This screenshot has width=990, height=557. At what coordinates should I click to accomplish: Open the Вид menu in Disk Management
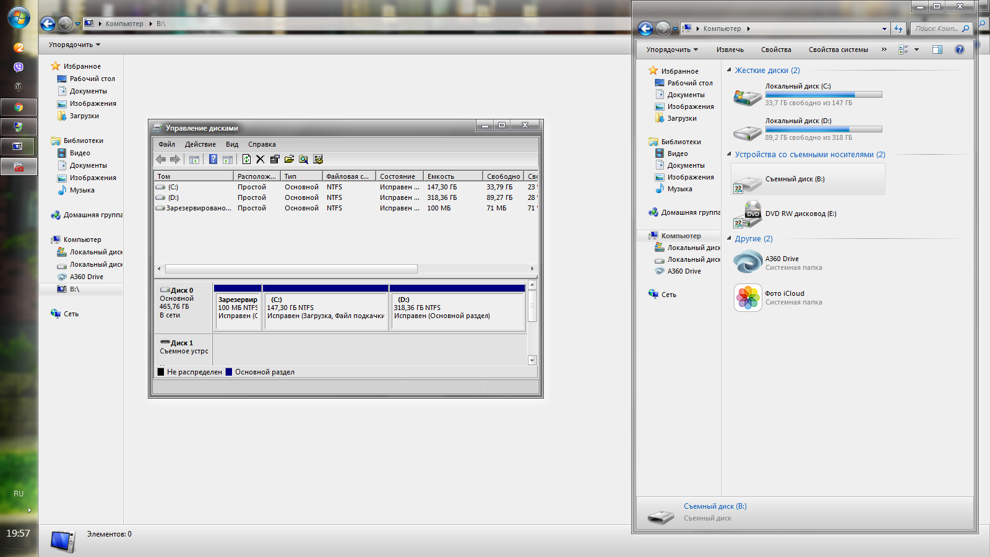(232, 144)
